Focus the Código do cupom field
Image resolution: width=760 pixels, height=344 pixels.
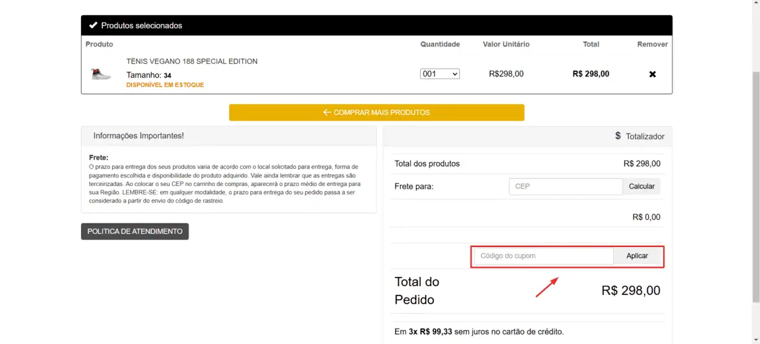pyautogui.click(x=544, y=256)
